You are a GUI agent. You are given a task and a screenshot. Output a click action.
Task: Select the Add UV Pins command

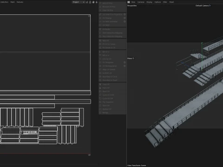[112, 3]
